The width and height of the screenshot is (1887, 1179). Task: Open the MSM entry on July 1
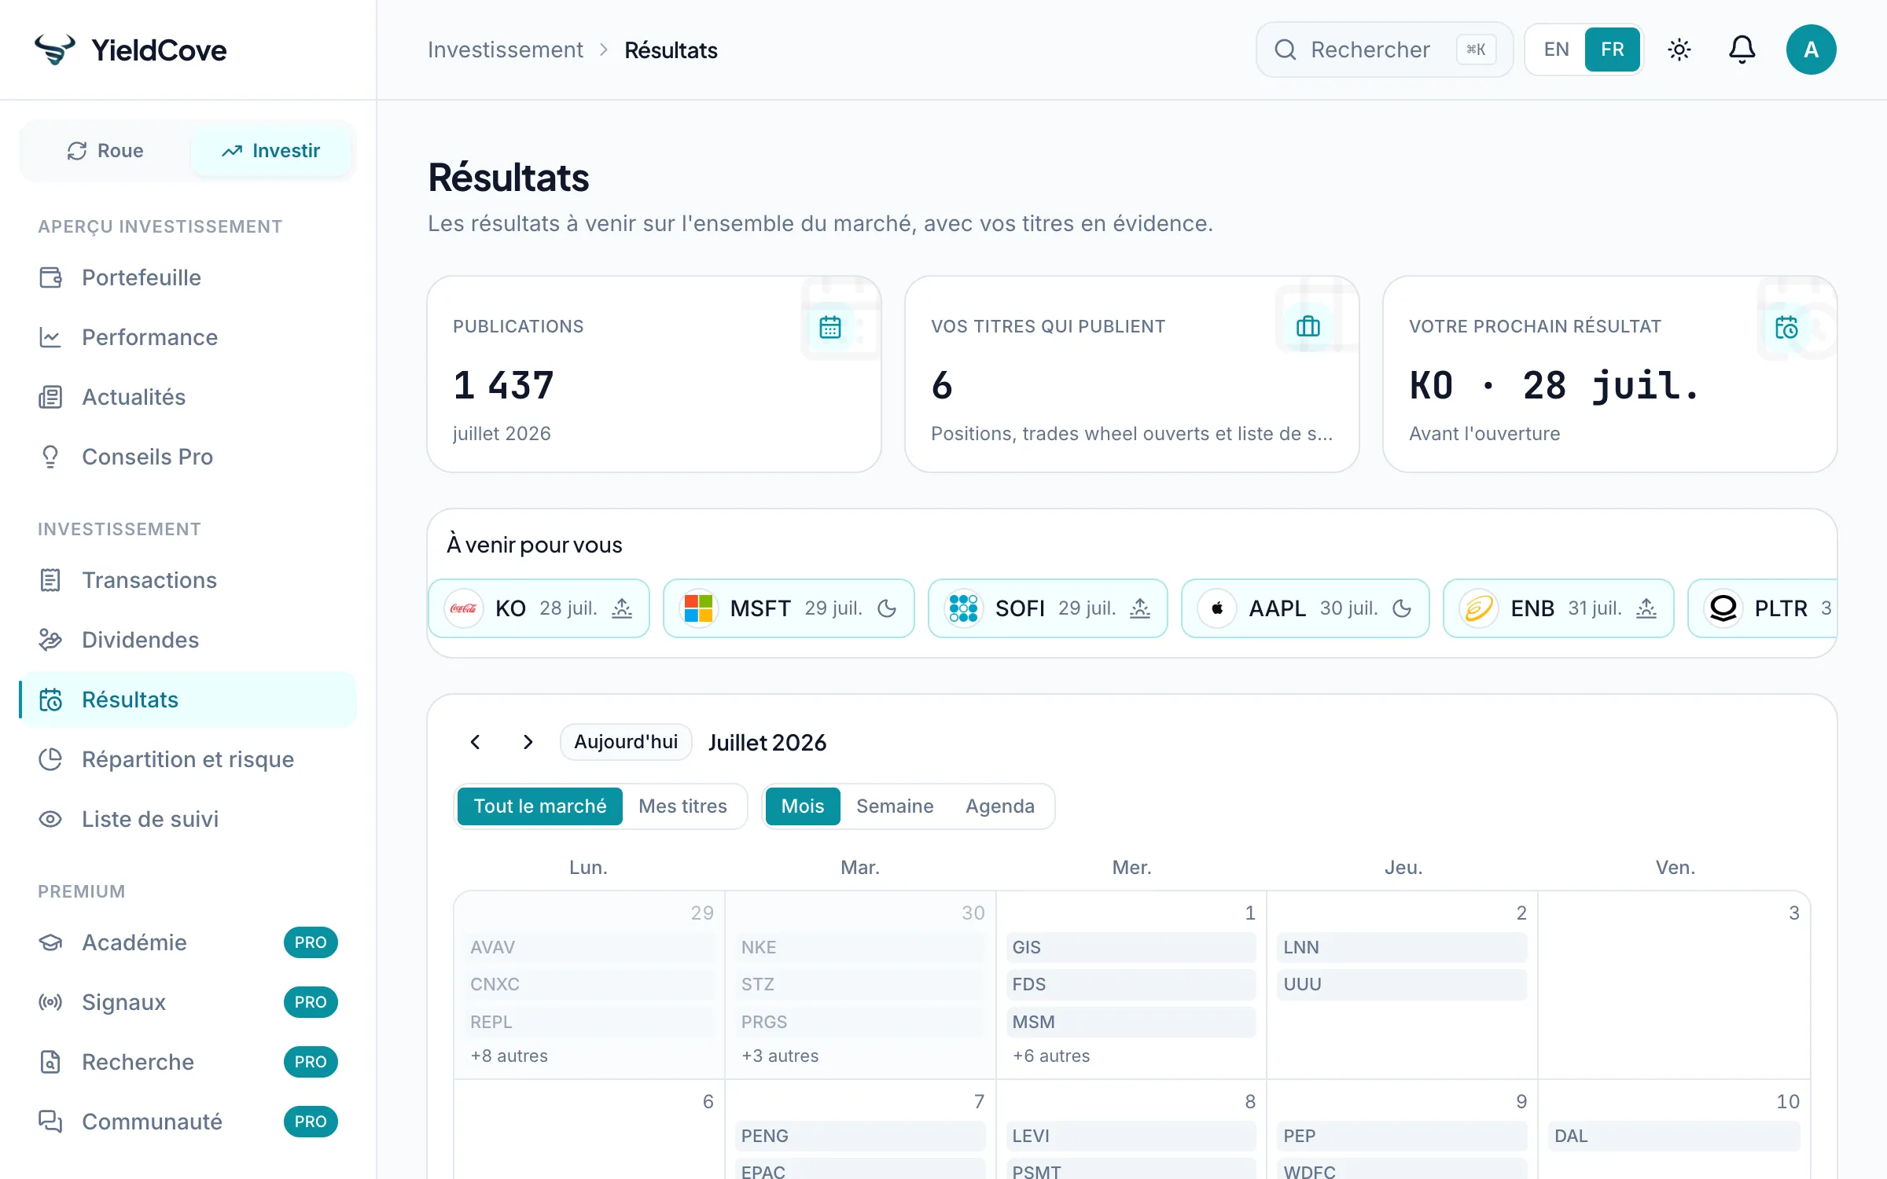tap(1131, 1022)
